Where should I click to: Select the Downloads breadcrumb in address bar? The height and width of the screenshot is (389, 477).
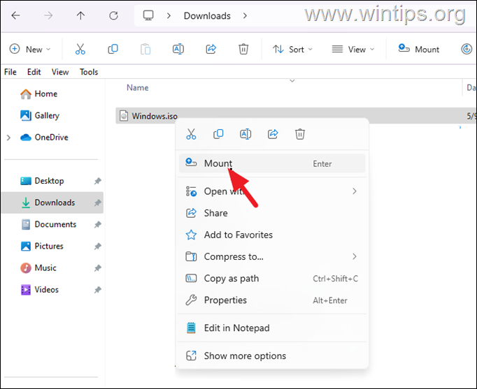pyautogui.click(x=207, y=16)
